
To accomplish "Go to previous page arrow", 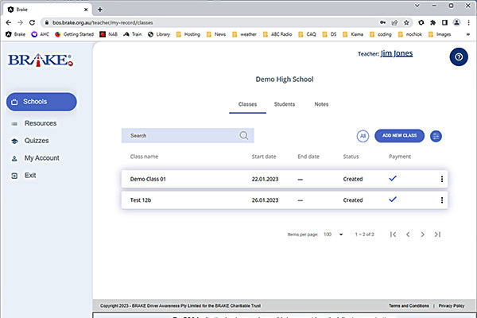I will coord(408,235).
